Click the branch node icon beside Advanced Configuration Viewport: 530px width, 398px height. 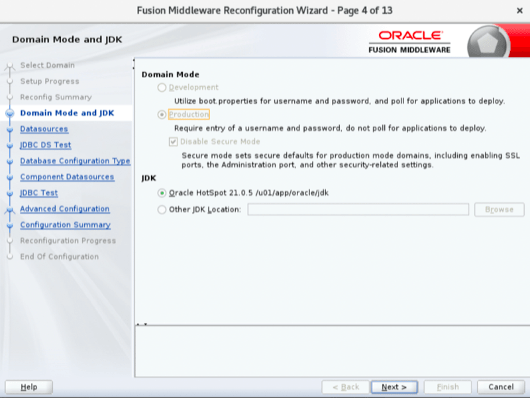10,210
